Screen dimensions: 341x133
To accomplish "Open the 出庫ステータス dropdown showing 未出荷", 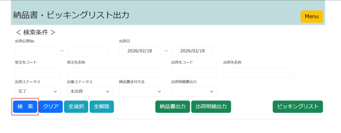I will [90, 92].
